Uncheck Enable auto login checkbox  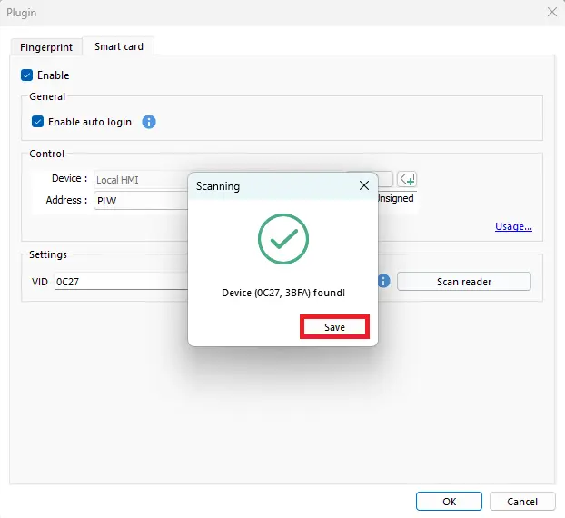point(38,122)
